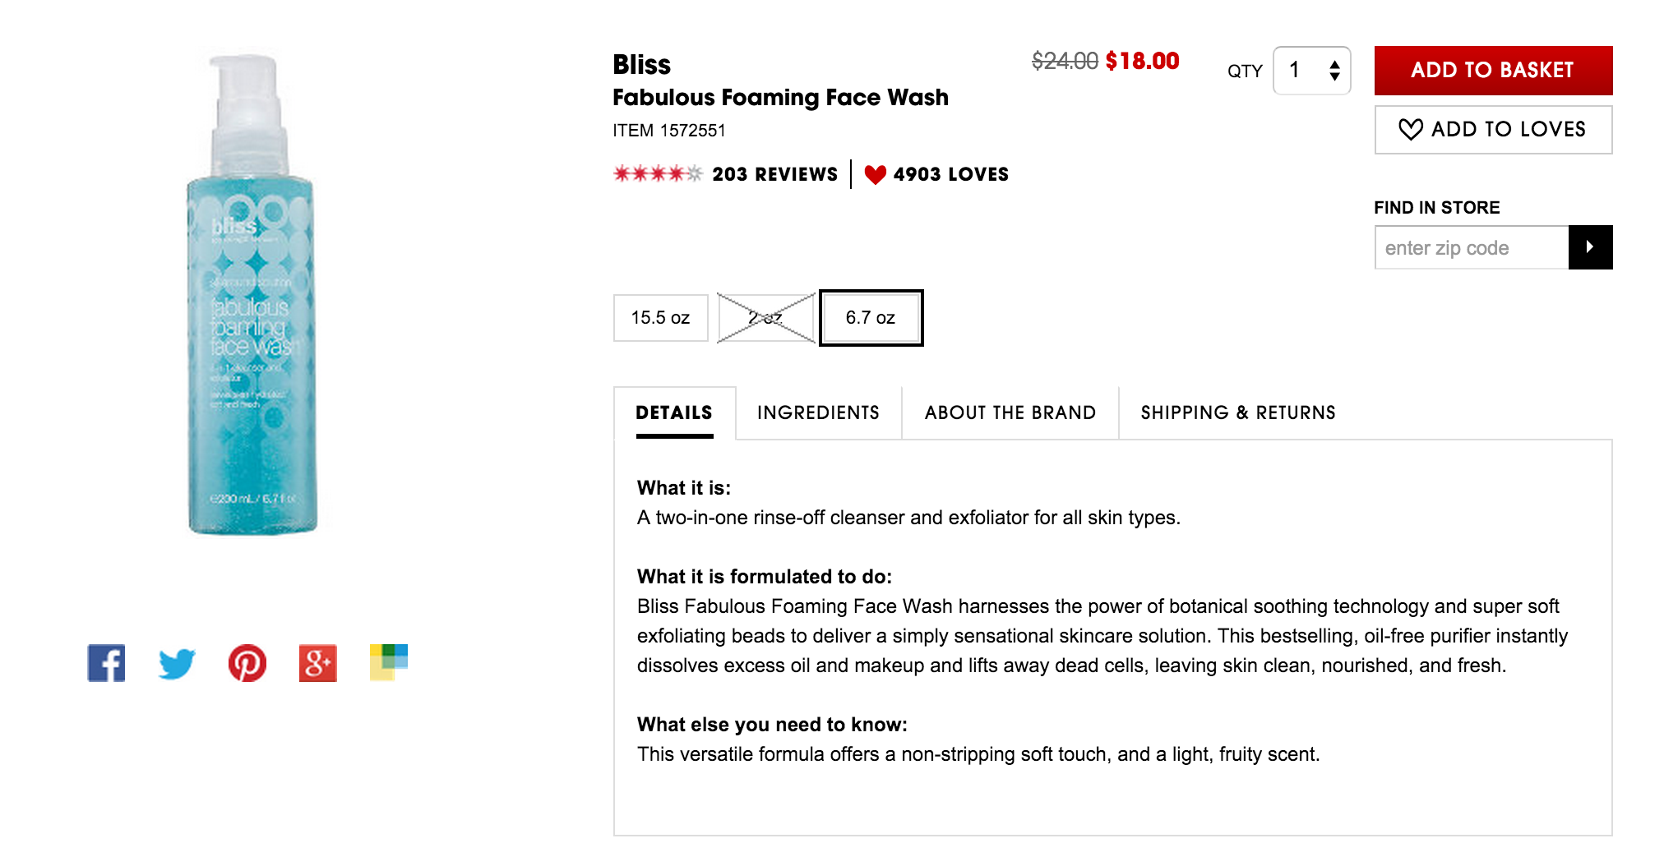Click the unavailable 2 oz size option
Viewport: 1664px width, 866px height.
tap(765, 318)
